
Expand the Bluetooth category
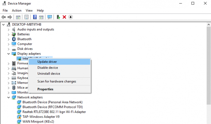pyautogui.click(x=9, y=39)
